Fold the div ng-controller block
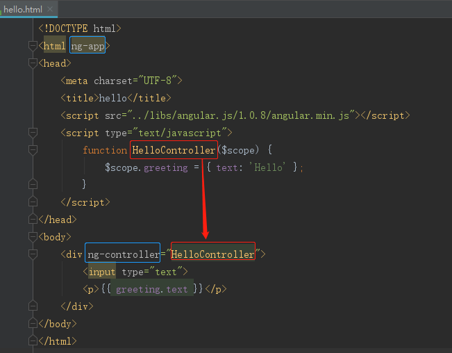Viewport: 452px width, 353px height. [x=33, y=254]
